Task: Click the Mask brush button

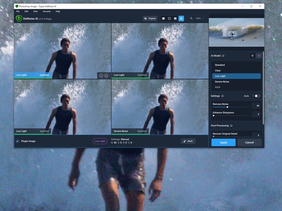Action: click(x=188, y=141)
